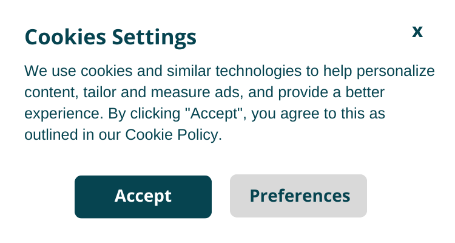Screen dimensions: 455x243
Task: Click the Cookies Settings heading
Action: click(110, 38)
